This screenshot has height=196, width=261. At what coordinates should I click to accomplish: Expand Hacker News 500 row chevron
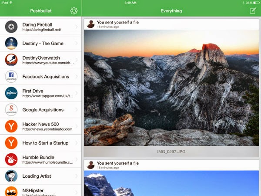(x=77, y=126)
